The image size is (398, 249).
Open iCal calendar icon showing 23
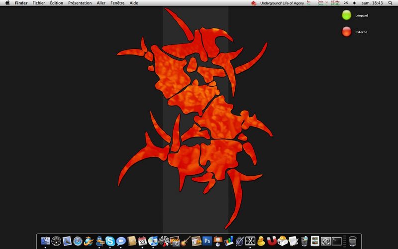click(142, 241)
